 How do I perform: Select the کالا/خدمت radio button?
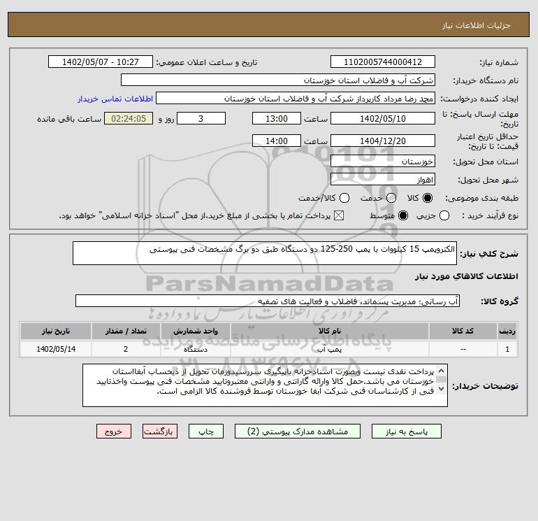click(344, 198)
